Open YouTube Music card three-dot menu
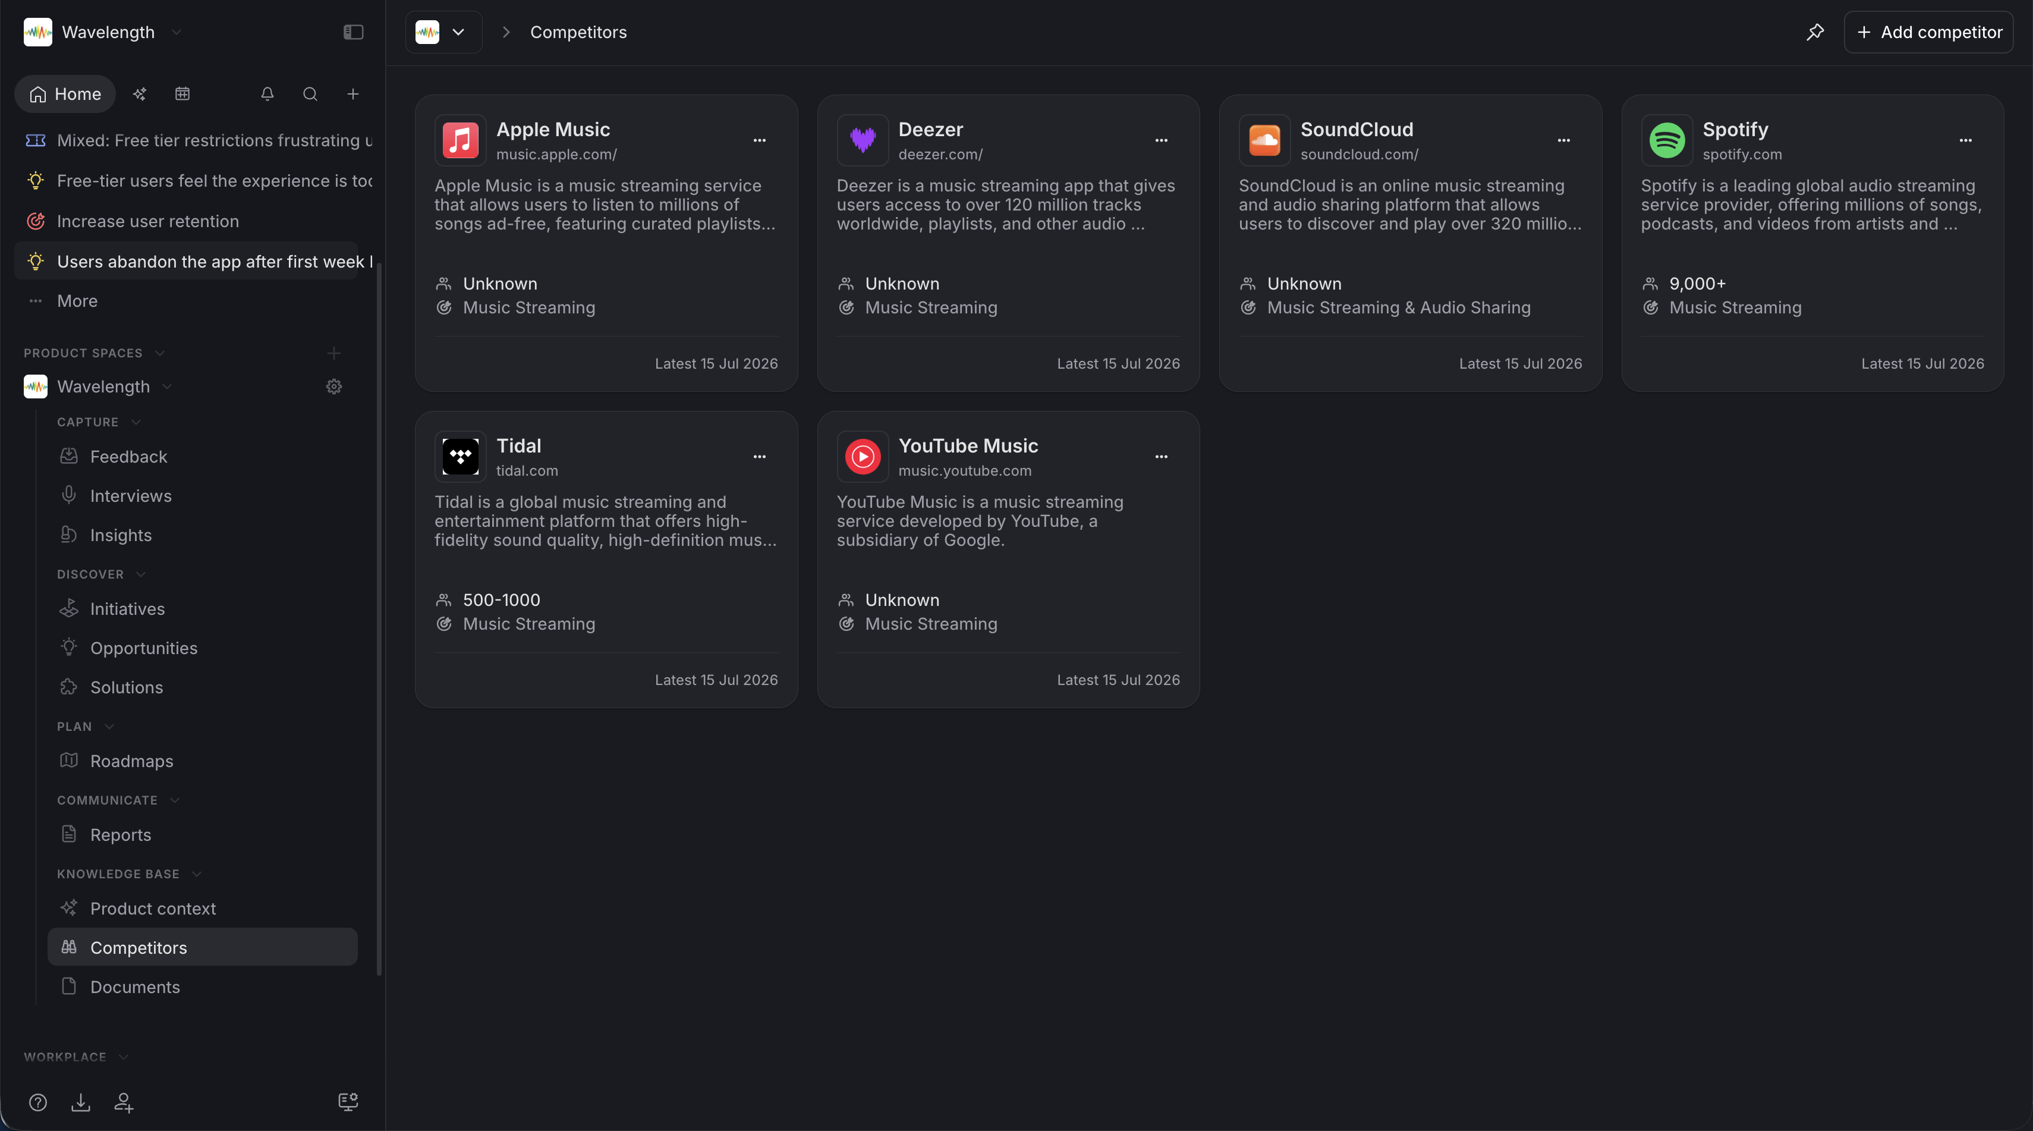The width and height of the screenshot is (2033, 1131). click(x=1161, y=457)
